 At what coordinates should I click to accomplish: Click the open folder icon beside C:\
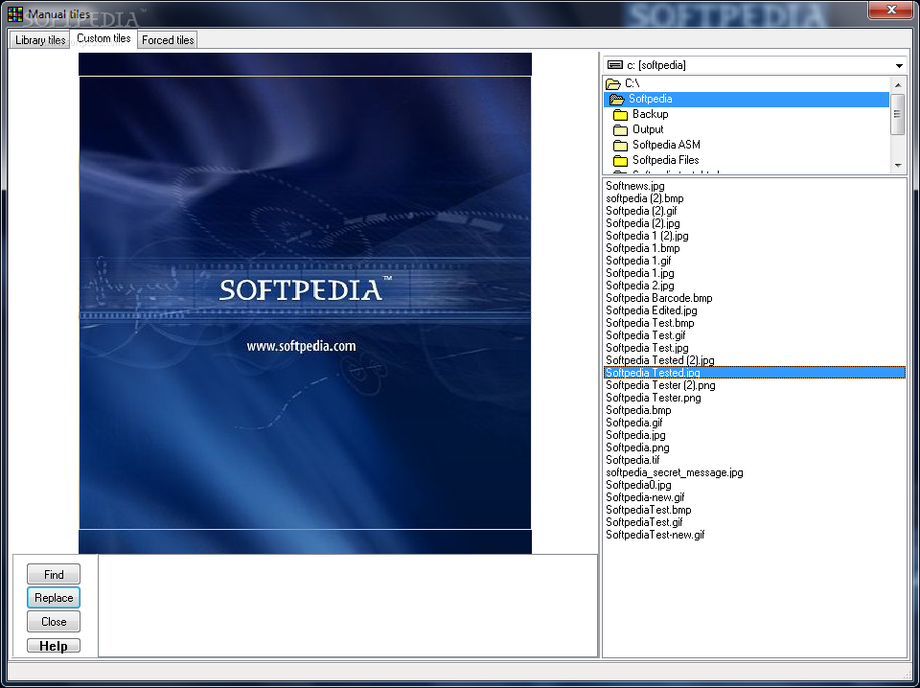click(x=613, y=84)
